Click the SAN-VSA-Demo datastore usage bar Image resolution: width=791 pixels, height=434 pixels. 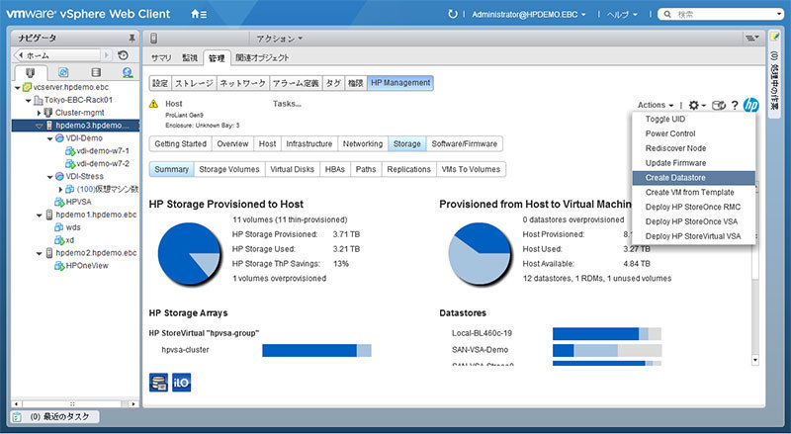607,350
